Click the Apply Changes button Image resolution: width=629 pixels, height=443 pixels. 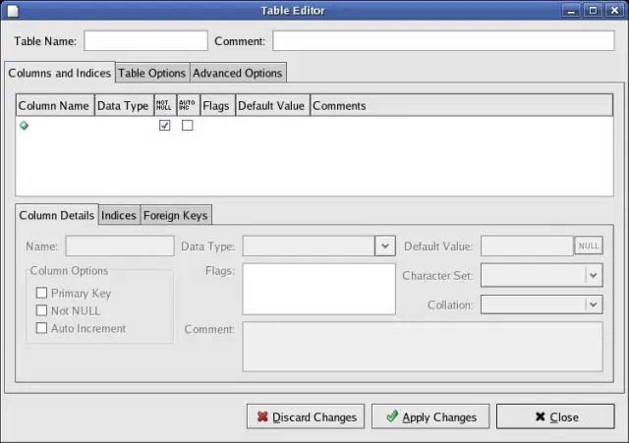point(430,416)
